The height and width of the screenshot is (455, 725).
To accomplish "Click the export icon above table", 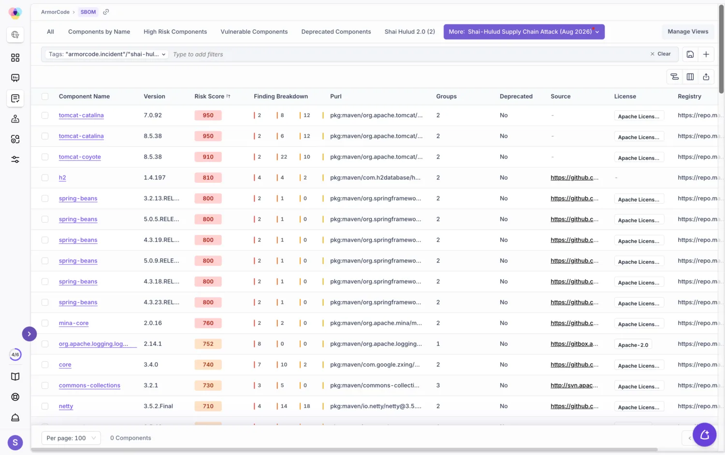I will 706,76.
